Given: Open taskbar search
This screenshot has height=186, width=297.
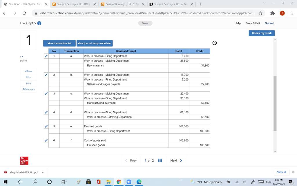Looking at the screenshot, I should (x=35, y=182).
